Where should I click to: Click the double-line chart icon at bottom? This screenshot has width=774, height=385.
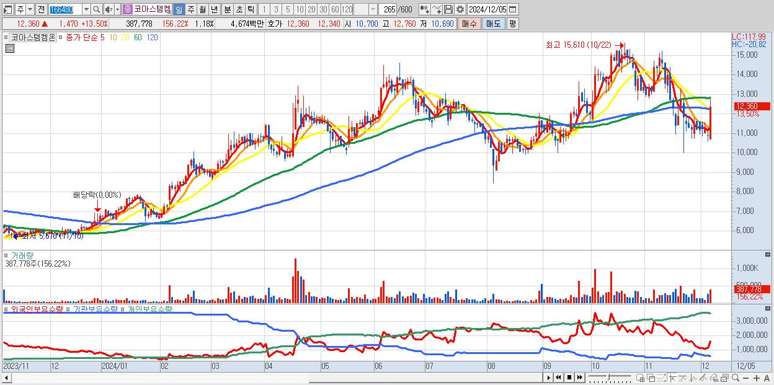pos(703,378)
